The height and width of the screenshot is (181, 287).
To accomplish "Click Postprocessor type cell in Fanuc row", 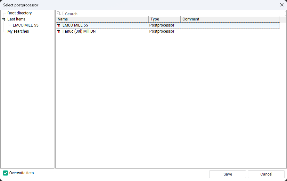I will [162, 31].
